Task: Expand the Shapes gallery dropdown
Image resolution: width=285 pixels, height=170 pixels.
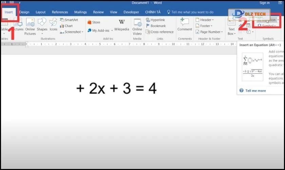Action: pos(42,33)
